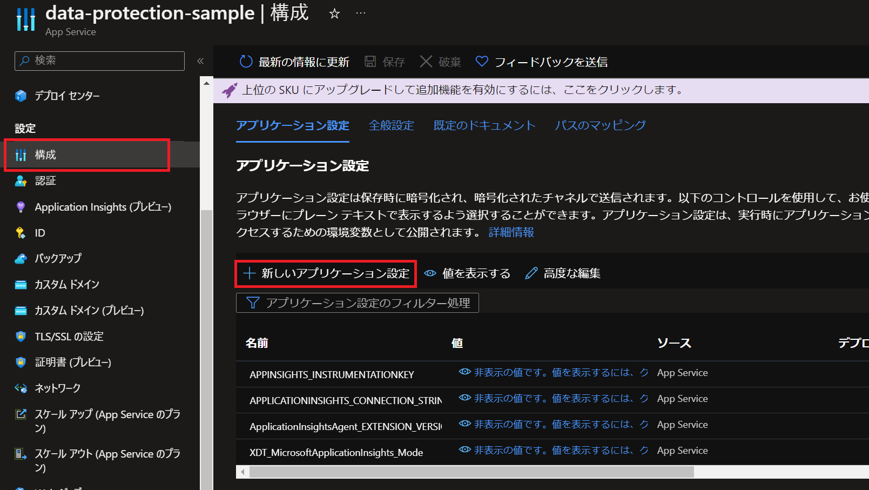
Task: Click the 認証 person icon
Action: (x=21, y=181)
